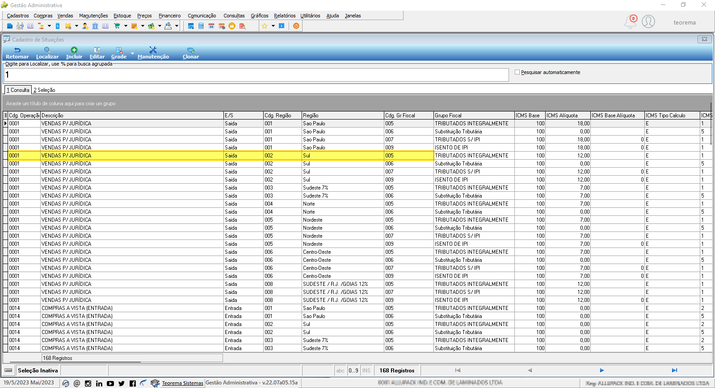This screenshot has width=715, height=388.
Task: Click the calculator toolbar icon
Action: (201, 26)
